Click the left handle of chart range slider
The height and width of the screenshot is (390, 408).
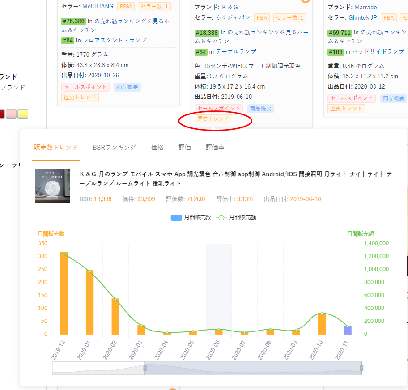145,368
